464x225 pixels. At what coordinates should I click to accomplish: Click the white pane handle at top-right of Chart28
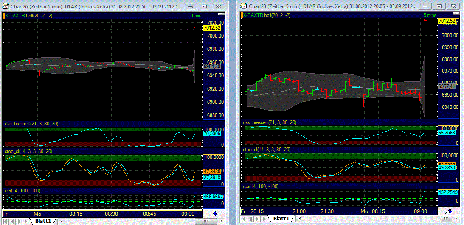point(457,14)
